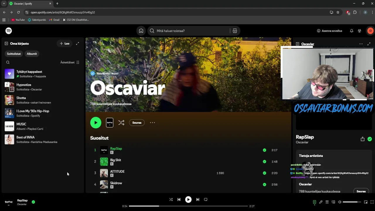Toggle the Now Playing view icon
The width and height of the screenshot is (375, 211).
pos(314,202)
